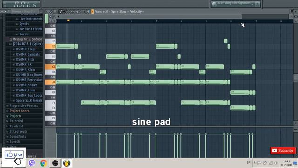Open the Spire Slow channel selector
This screenshot has width=298, height=168.
[120, 11]
